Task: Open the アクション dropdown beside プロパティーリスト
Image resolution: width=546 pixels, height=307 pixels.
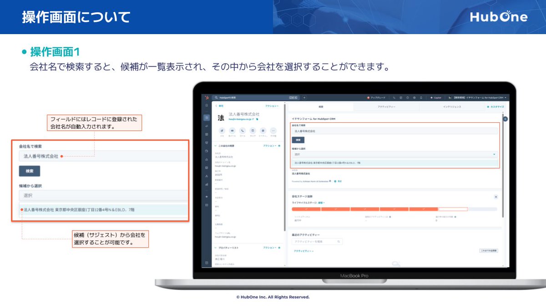Action: [269, 248]
